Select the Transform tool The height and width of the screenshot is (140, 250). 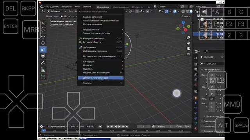coord(43,56)
